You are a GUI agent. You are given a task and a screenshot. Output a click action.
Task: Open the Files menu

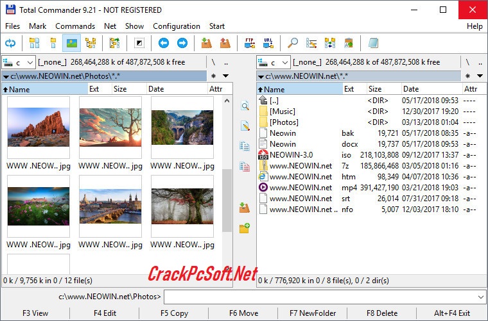12,26
